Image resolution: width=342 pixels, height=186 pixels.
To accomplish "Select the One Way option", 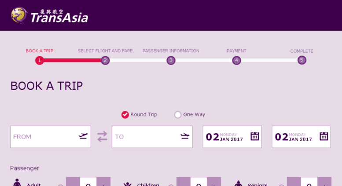I will coord(190,115).
